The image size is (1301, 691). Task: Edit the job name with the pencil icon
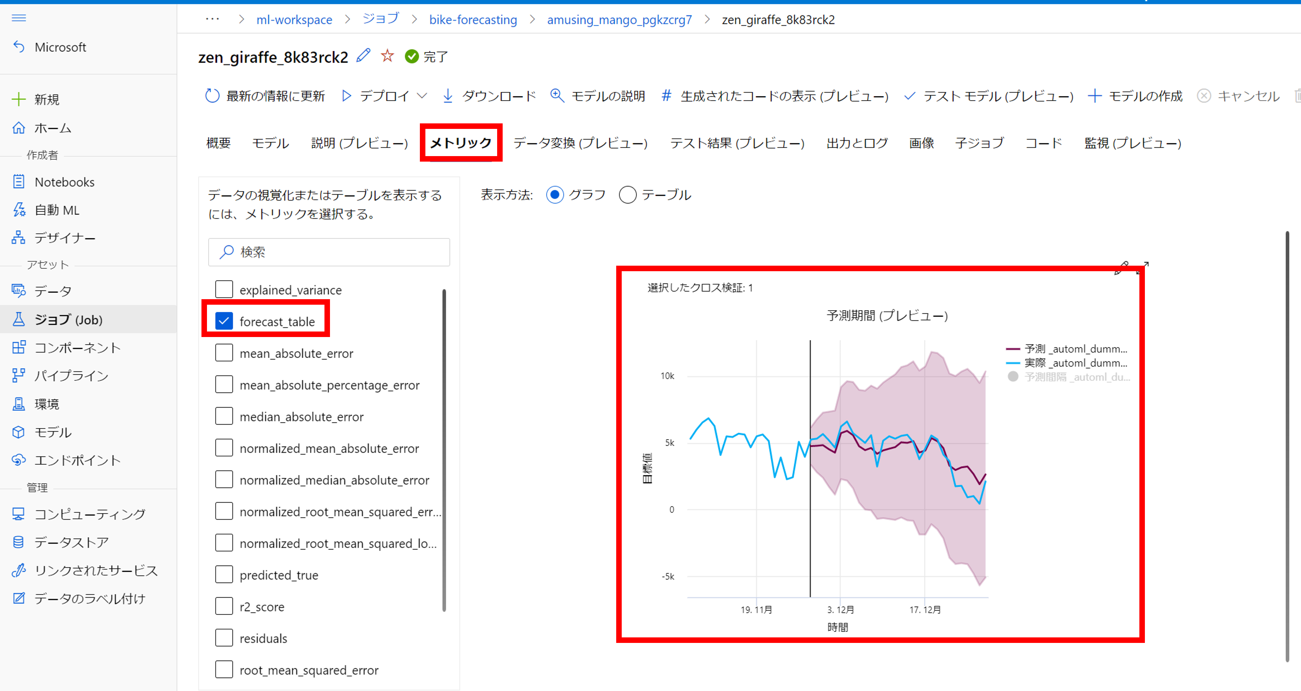[363, 56]
